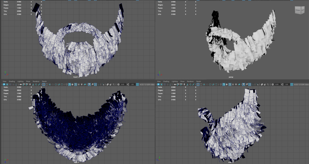Click the Resolution Gate icon in top-Y panel toolbar
The height and width of the screenshot is (164, 309).
point(50,84)
